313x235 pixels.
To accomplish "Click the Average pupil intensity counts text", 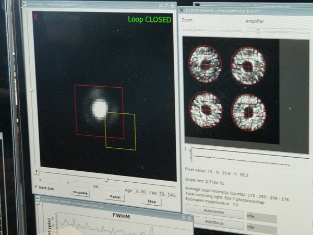I will point(237,193).
